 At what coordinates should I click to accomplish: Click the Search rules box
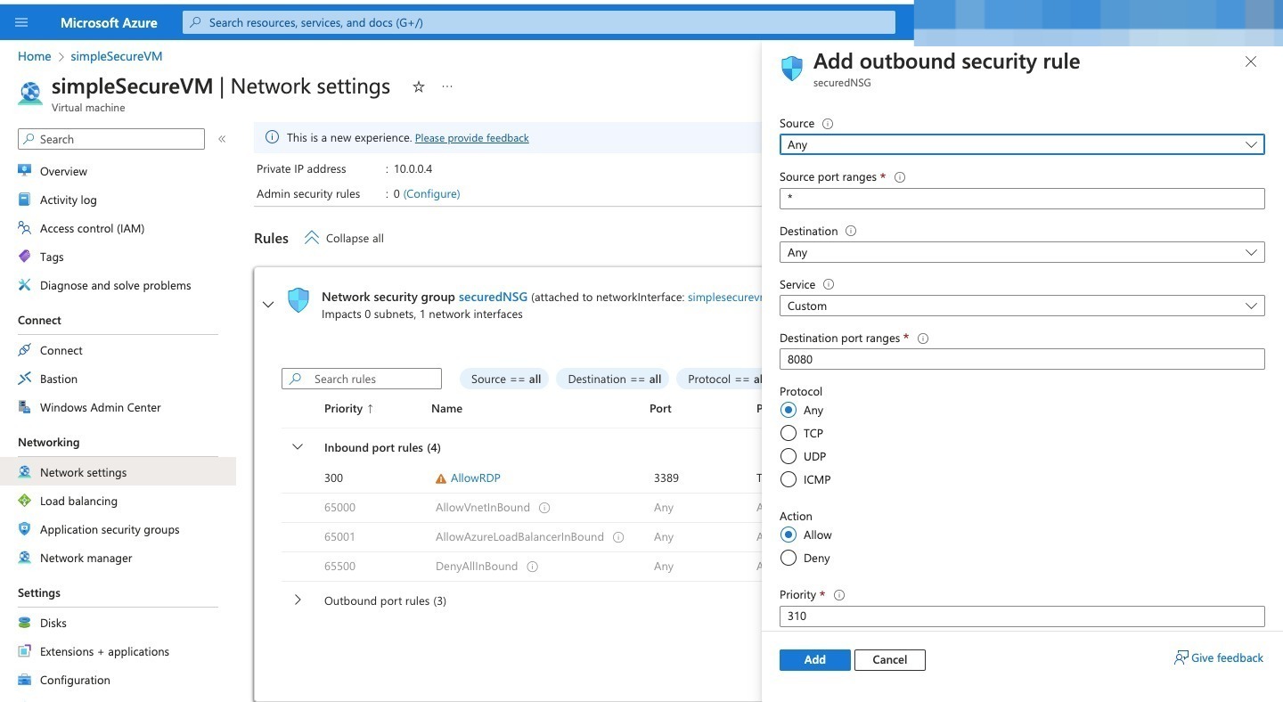coord(361,379)
